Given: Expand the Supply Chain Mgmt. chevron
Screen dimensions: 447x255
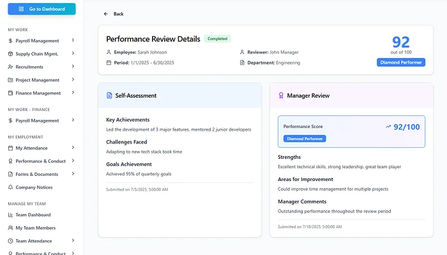Looking at the screenshot, I should pyautogui.click(x=73, y=54).
